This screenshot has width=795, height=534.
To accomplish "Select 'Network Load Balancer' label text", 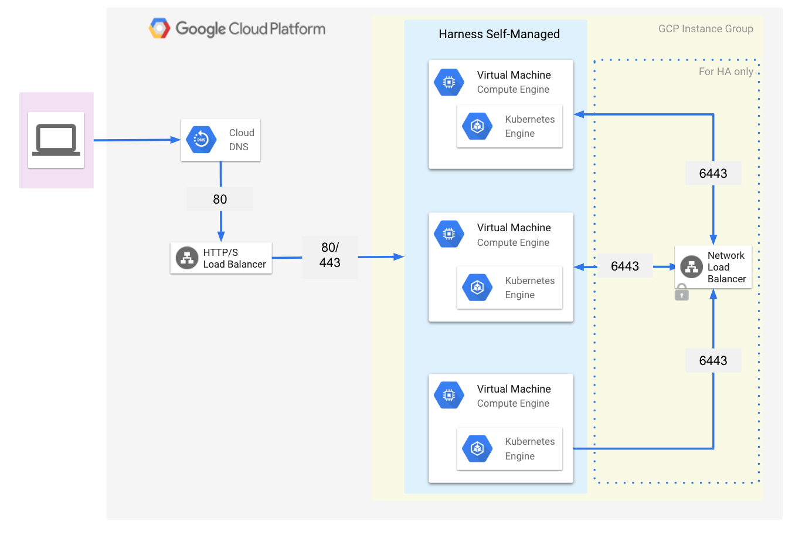I will pos(727,267).
